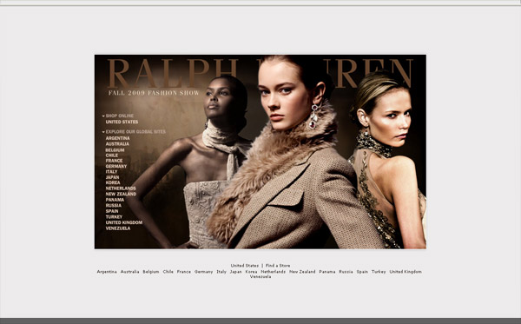Click the Spain footer link

coord(362,272)
